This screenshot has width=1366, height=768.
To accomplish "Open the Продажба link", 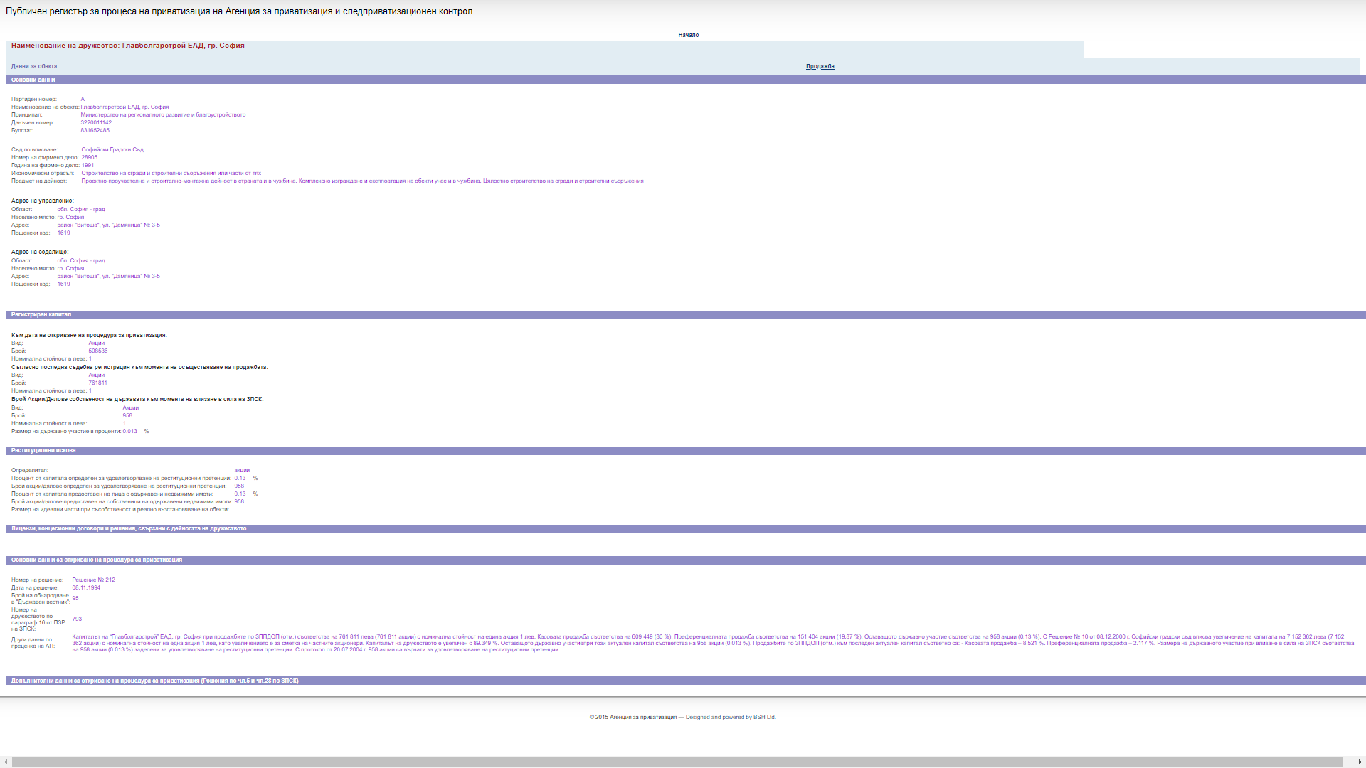I will click(x=820, y=66).
